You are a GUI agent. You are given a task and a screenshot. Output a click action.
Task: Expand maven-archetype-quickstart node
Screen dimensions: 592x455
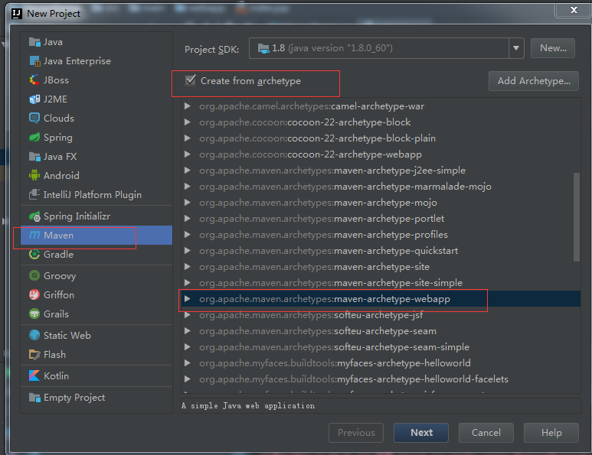(188, 251)
